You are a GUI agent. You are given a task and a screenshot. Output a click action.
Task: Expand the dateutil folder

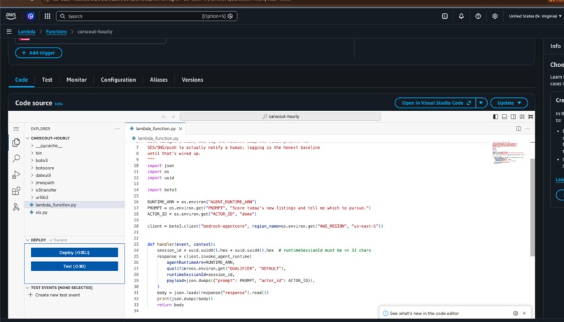32,175
